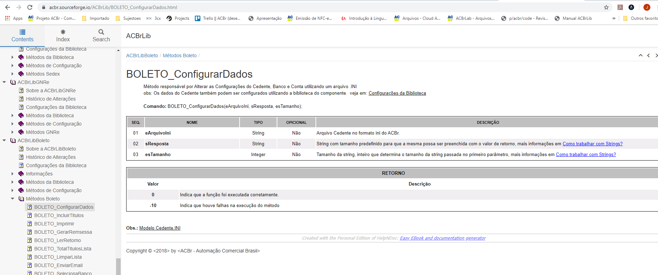Collapse the ACBrLibBoleto tree node
The width and height of the screenshot is (658, 275).
(x=4, y=140)
